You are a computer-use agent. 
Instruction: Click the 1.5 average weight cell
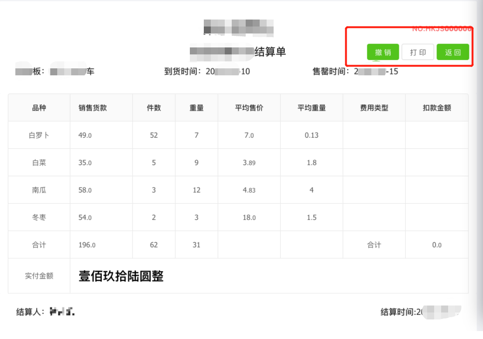tap(312, 217)
